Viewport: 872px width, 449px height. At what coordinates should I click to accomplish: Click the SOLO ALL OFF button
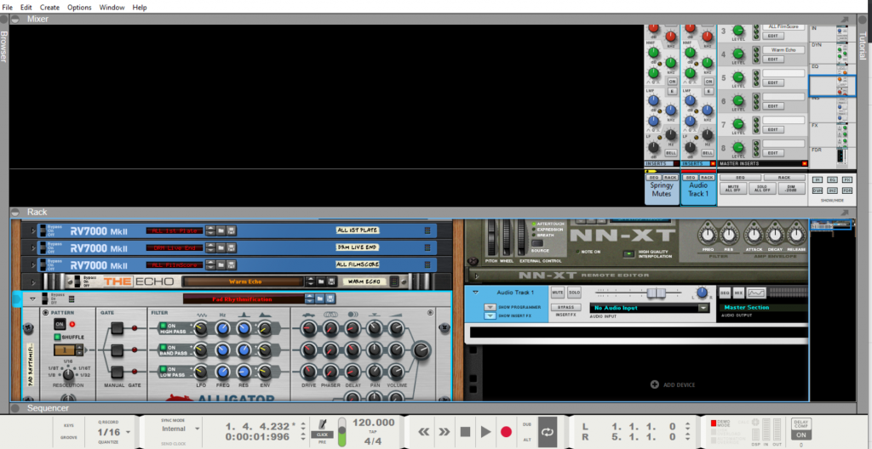763,189
